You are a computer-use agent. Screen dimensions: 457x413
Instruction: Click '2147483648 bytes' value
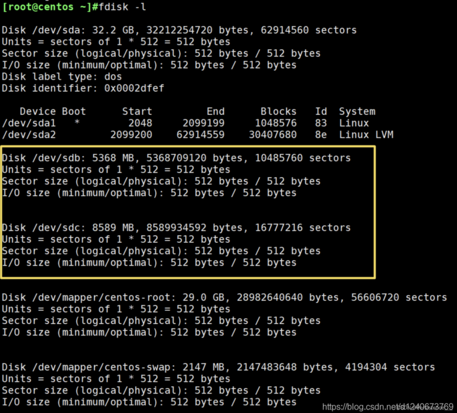pos(285,367)
